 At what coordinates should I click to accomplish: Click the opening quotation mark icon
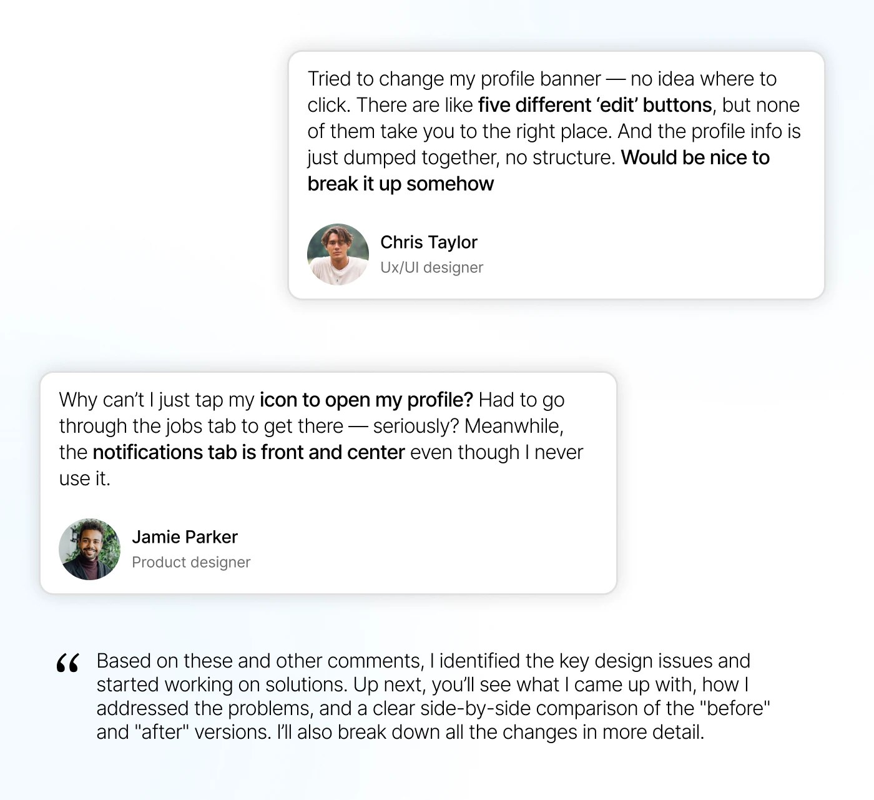pyautogui.click(x=67, y=663)
